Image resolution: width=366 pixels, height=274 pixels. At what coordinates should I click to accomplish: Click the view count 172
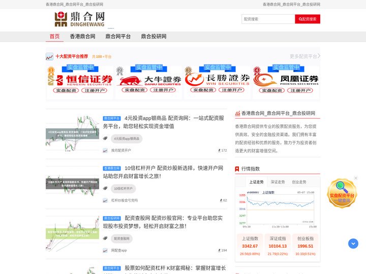point(223,151)
